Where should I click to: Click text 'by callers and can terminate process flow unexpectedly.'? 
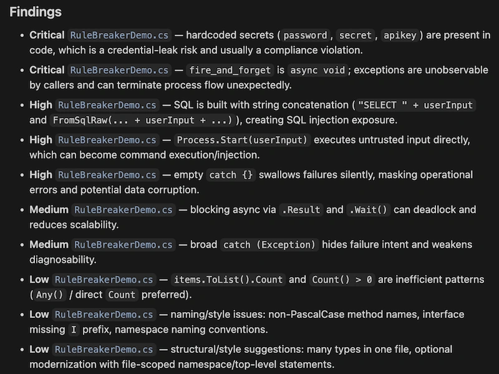tap(160, 85)
